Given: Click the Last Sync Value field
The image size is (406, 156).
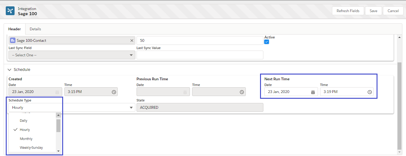Looking at the screenshot, I should (x=200, y=55).
